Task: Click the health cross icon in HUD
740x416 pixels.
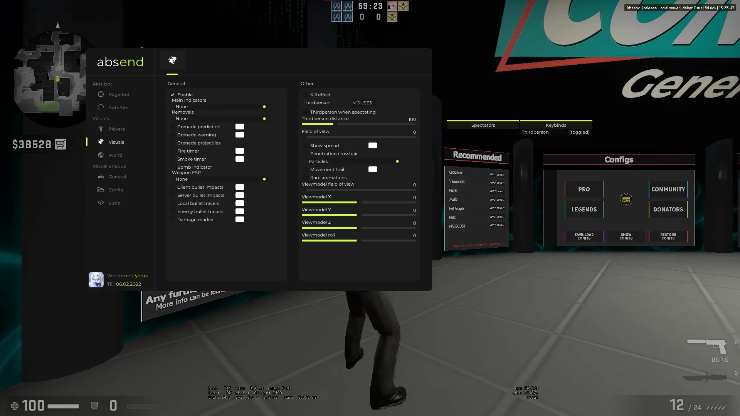Action: point(15,406)
